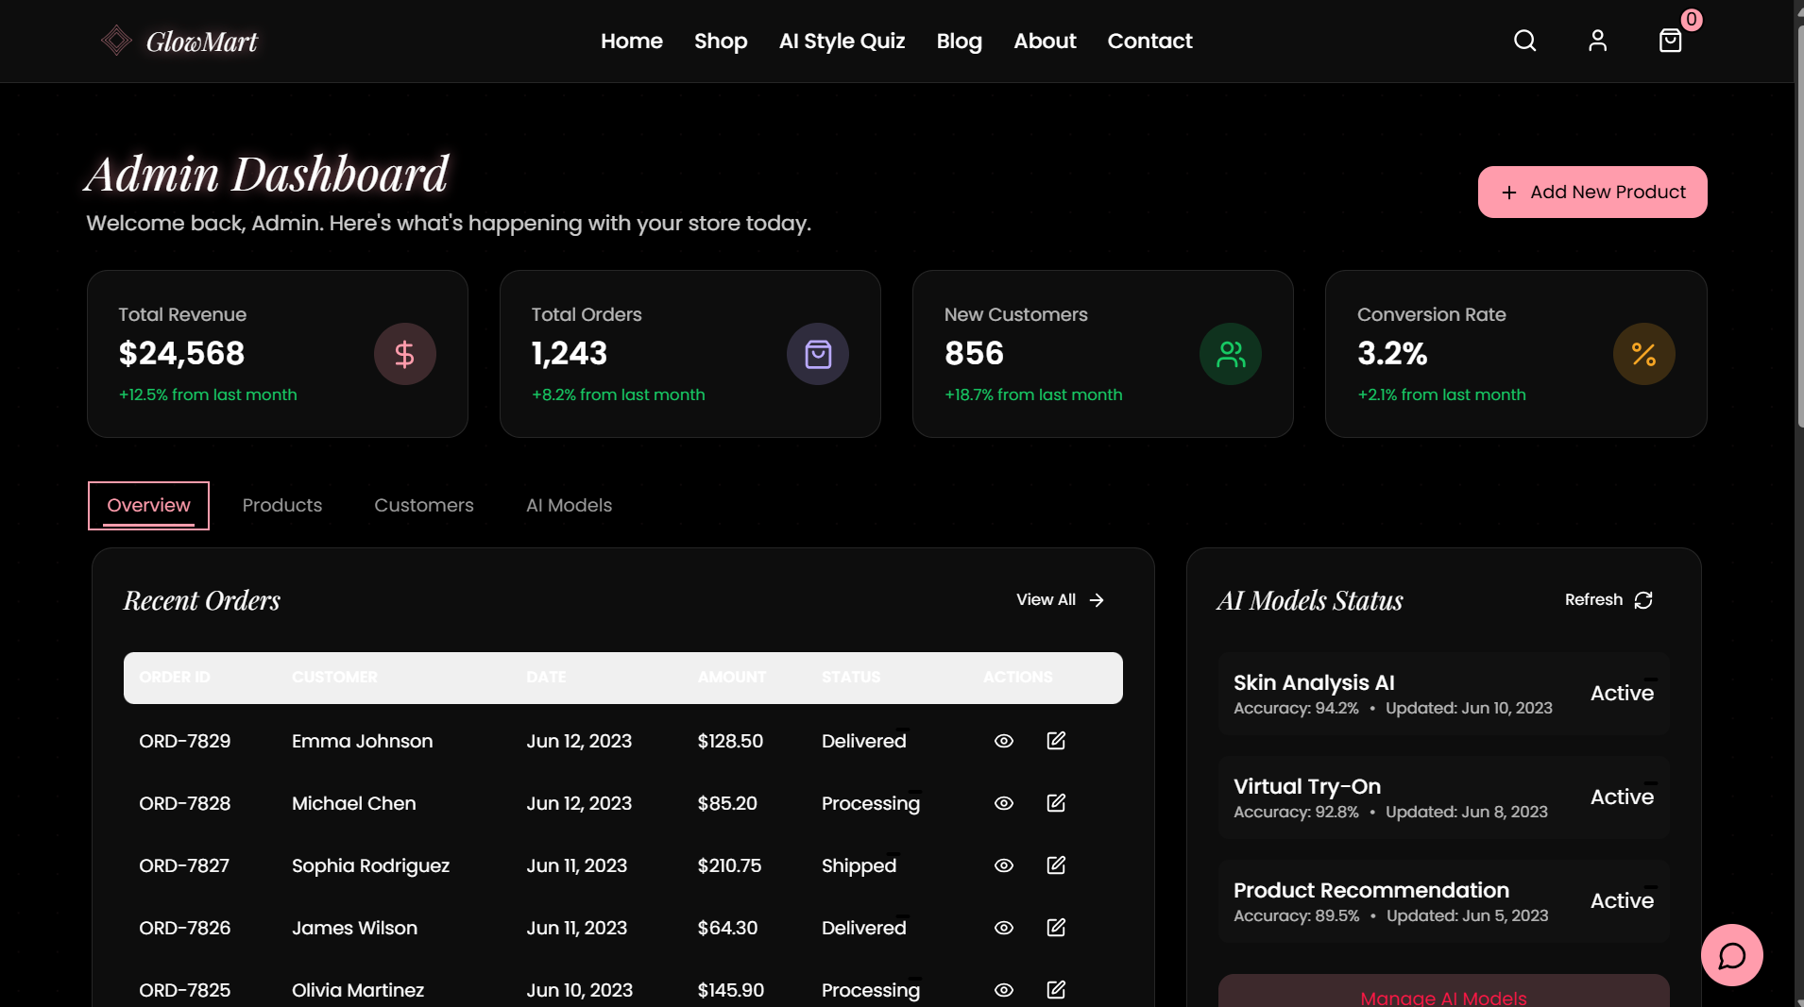Click customer name Michael Chen

pyautogui.click(x=353, y=803)
